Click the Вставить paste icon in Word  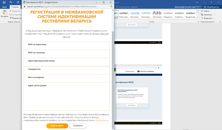5,12
